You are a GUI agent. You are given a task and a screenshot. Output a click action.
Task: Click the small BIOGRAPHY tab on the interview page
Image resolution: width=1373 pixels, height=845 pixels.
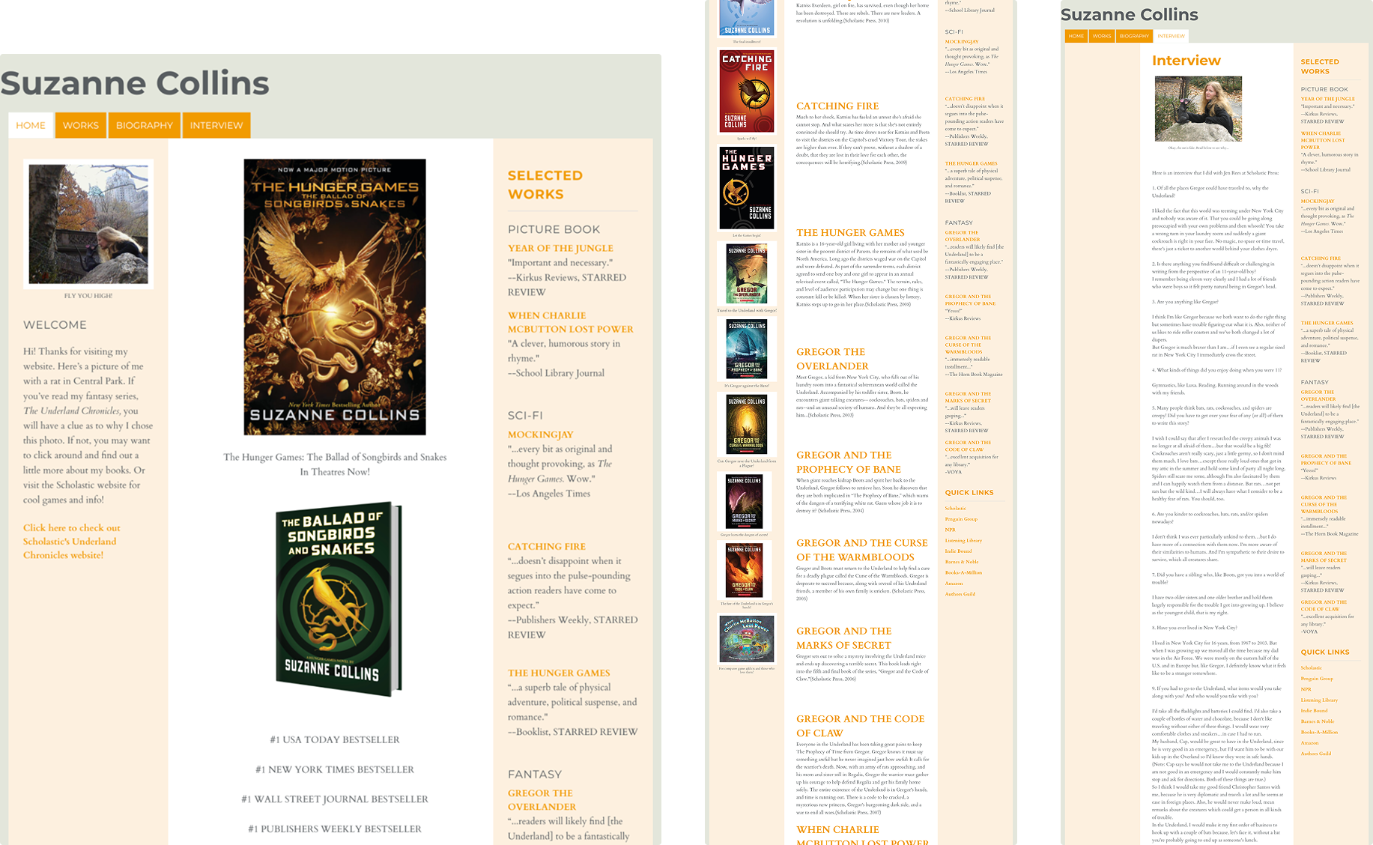(1134, 36)
